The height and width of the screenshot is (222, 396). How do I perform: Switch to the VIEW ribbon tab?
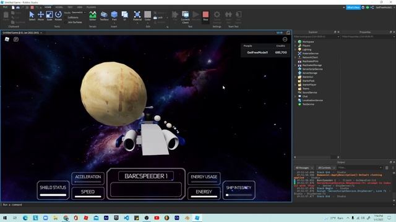pyautogui.click(x=80, y=7)
